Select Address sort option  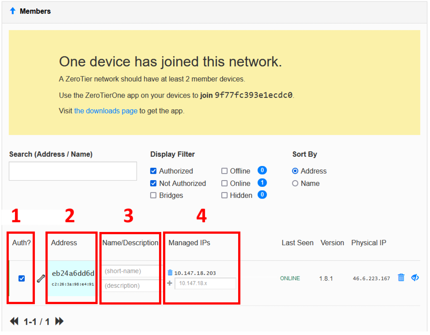[x=295, y=171]
